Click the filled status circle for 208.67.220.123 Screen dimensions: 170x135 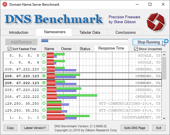(44, 76)
